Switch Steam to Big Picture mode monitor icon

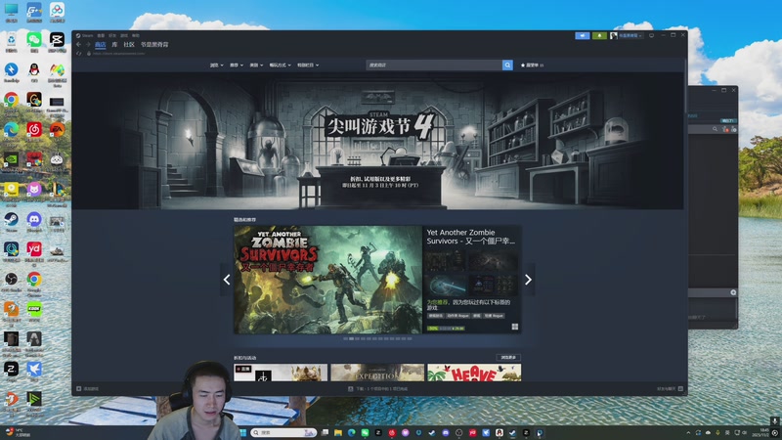(651, 35)
